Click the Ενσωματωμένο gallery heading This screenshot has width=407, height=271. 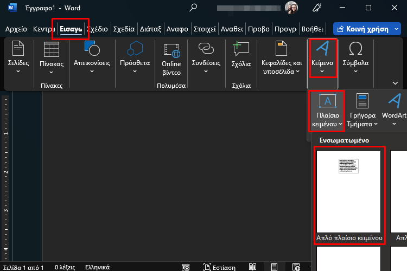344,140
